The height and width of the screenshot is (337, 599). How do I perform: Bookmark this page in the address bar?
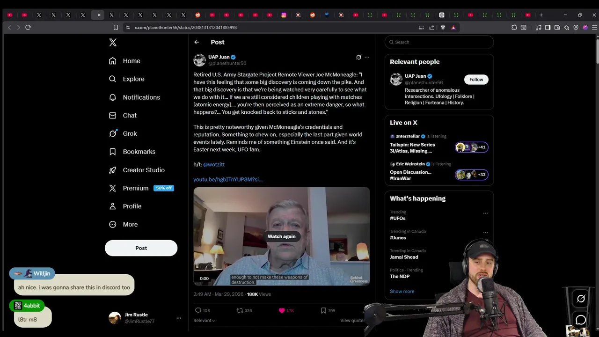click(x=116, y=28)
